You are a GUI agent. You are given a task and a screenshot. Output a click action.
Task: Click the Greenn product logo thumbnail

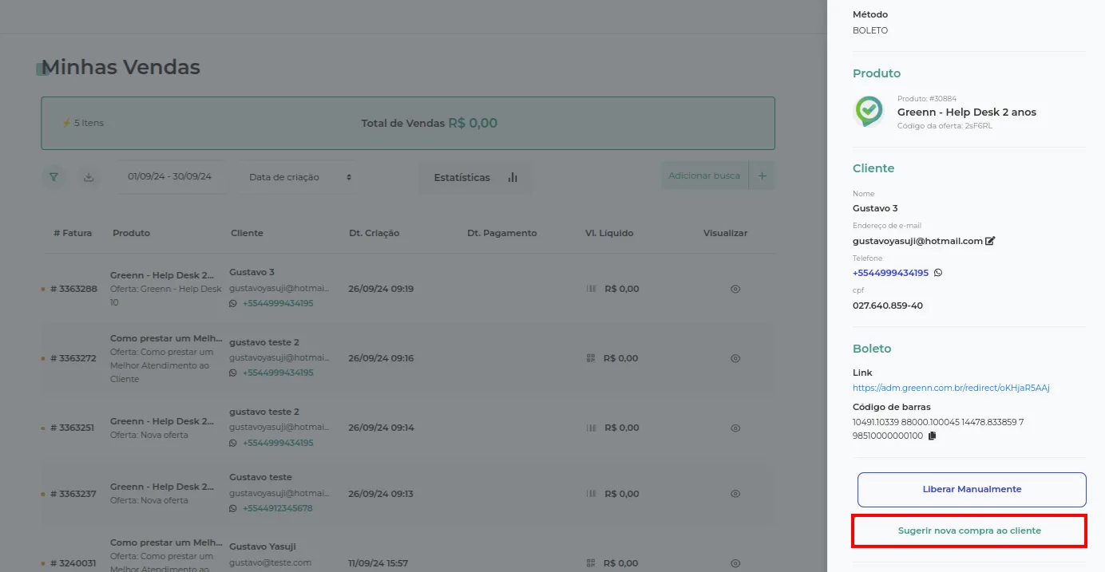click(x=869, y=112)
